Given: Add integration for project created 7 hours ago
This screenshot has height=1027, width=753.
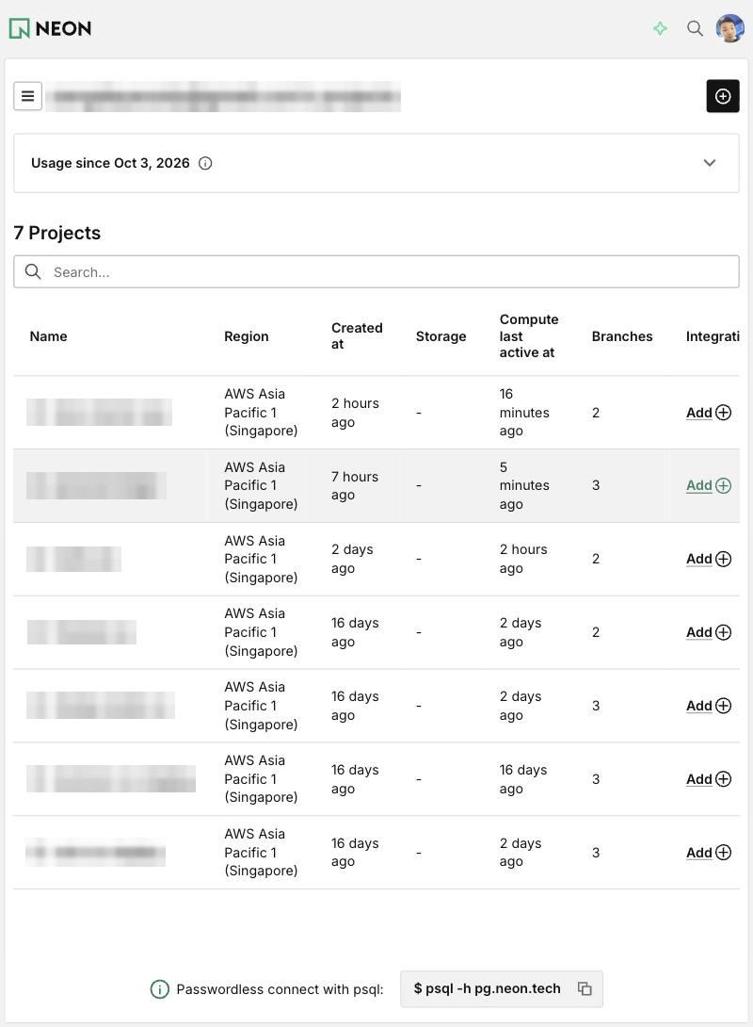Looking at the screenshot, I should (709, 485).
